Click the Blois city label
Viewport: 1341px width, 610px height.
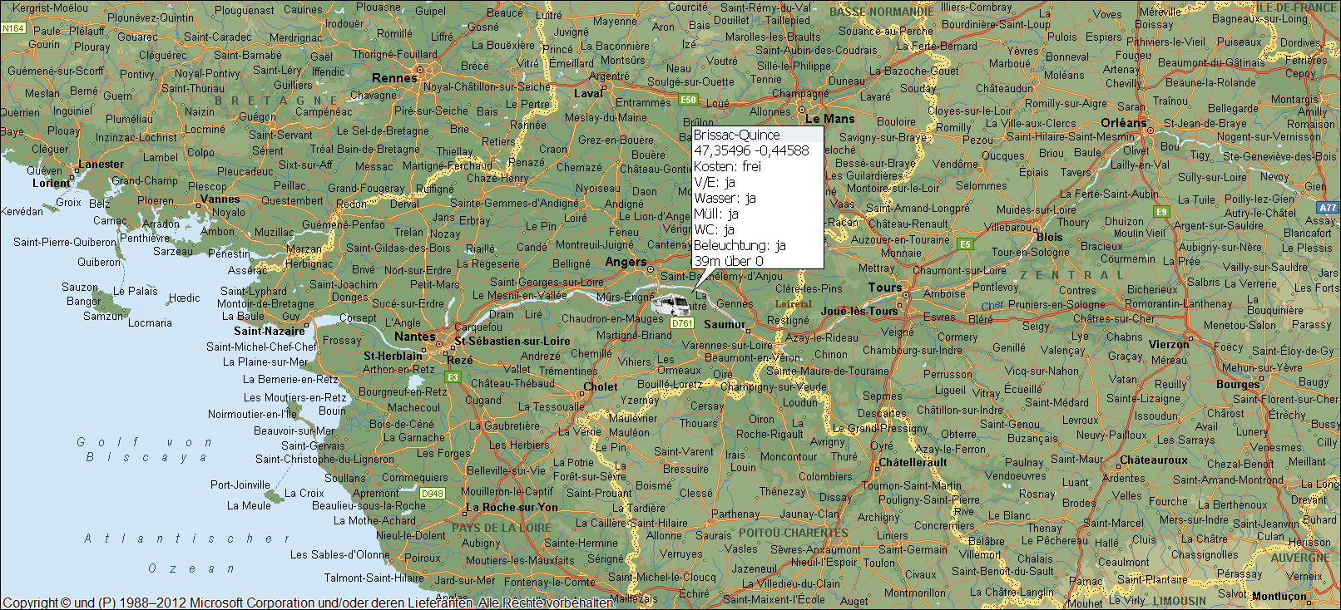[1050, 237]
